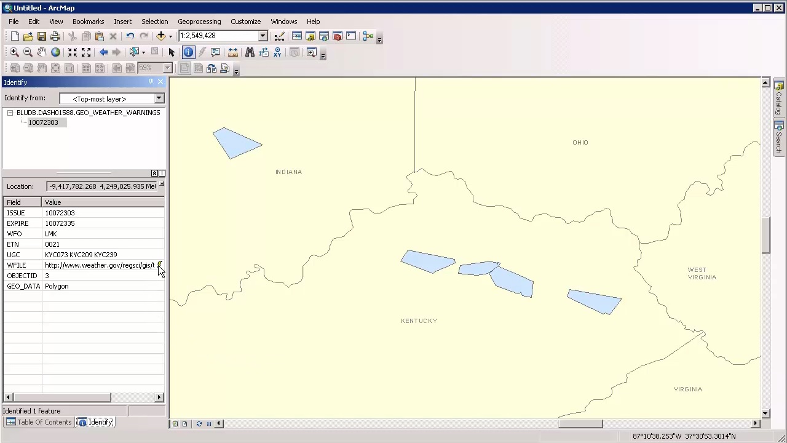787x443 pixels.
Task: Open the map scale dropdown
Action: click(263, 36)
